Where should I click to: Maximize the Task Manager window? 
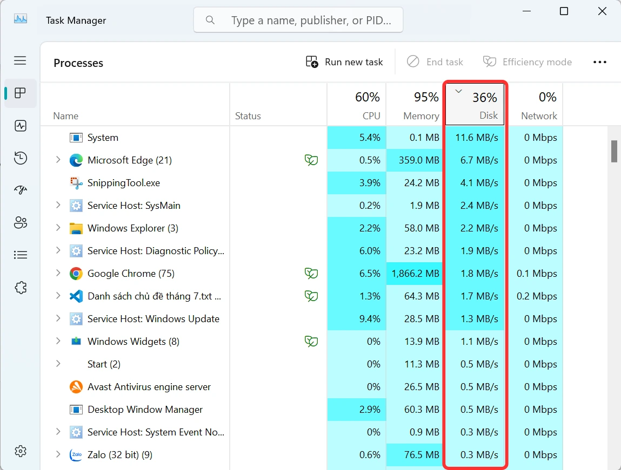click(x=564, y=11)
